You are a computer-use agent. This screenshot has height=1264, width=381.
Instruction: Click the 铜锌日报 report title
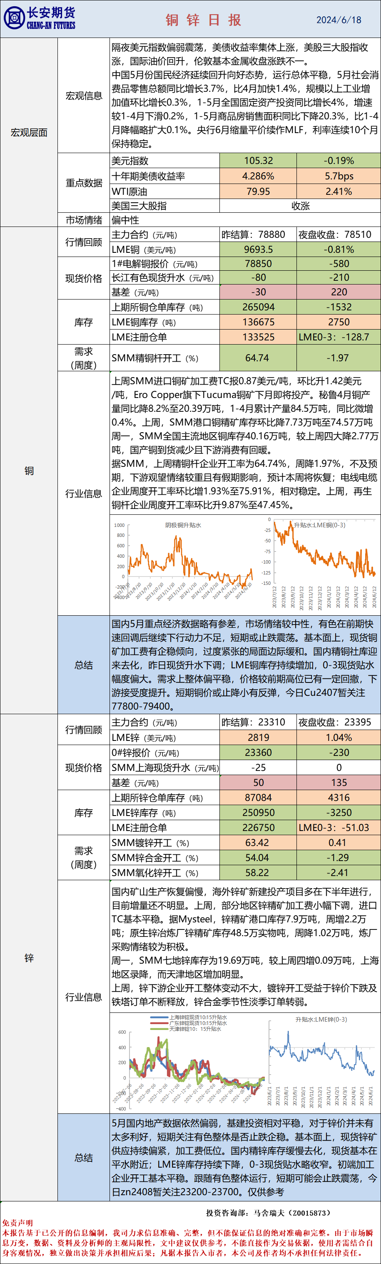(204, 20)
